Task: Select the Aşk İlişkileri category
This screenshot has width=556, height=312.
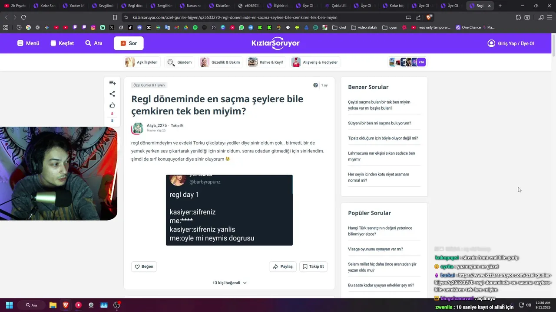Action: [x=142, y=62]
